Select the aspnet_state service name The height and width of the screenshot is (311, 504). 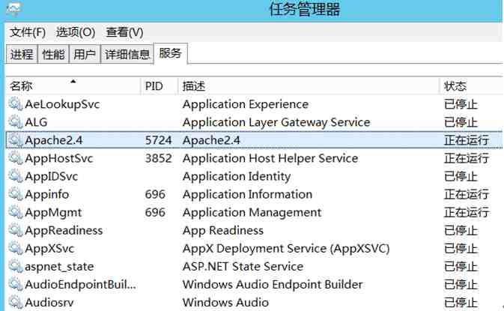click(x=59, y=267)
